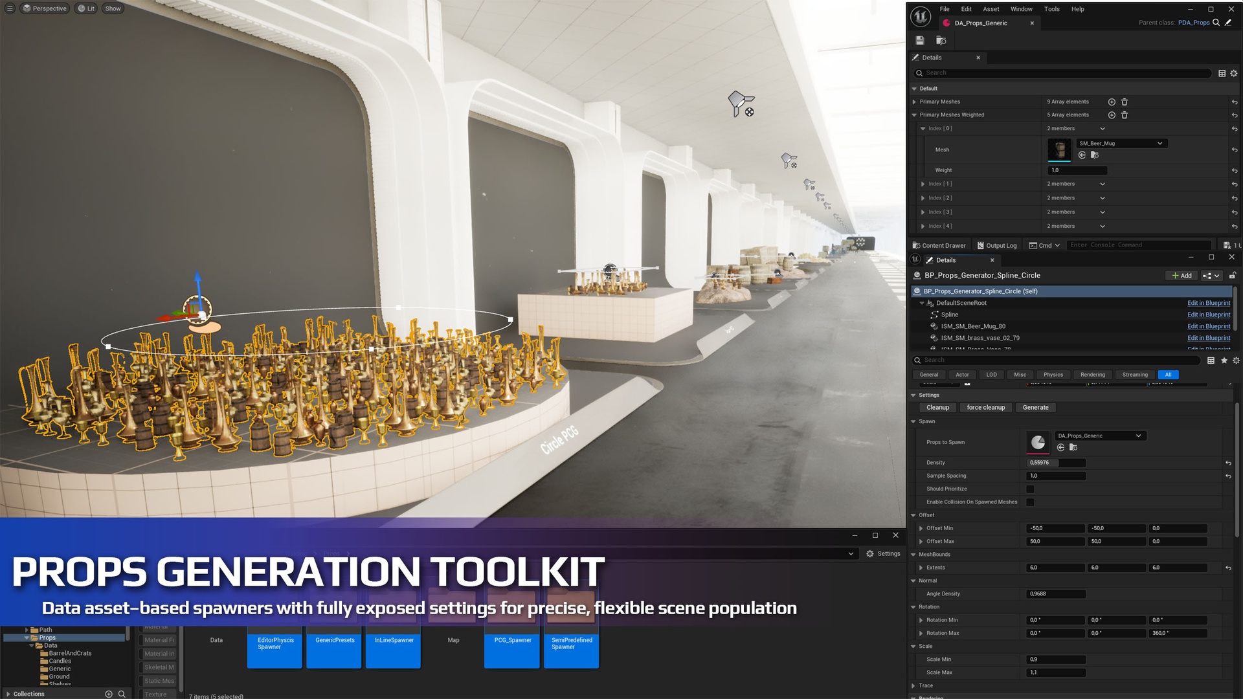This screenshot has width=1243, height=699.
Task: Browse to SM_Beer_Mug in content browser
Action: (x=1095, y=155)
